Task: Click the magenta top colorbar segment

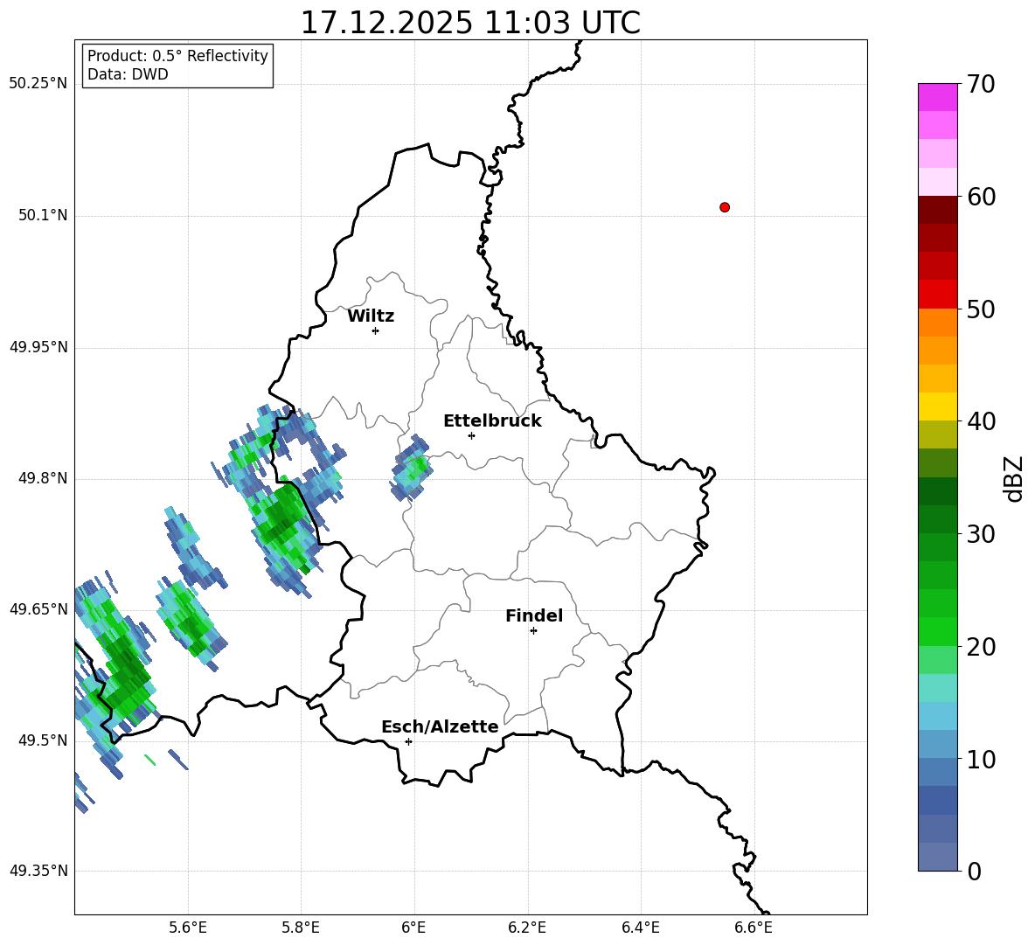Action: pyautogui.click(x=937, y=97)
